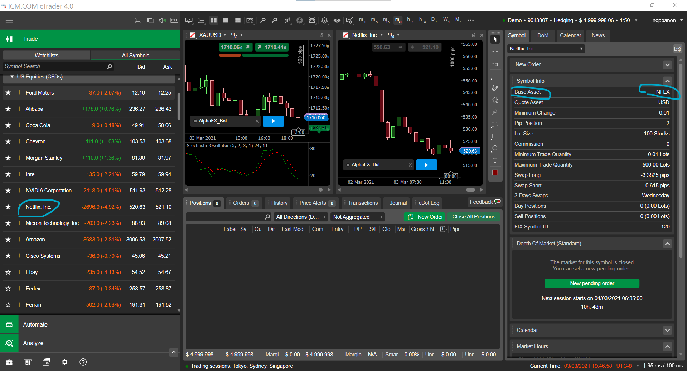
Task: Switch to D1 timeframe
Action: click(434, 20)
